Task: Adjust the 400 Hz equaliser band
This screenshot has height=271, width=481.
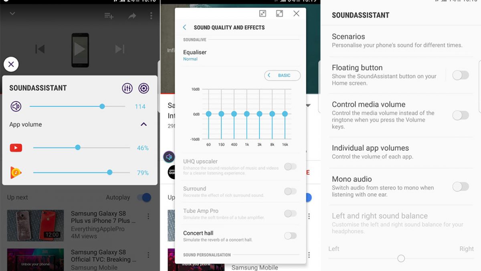Action: [234, 114]
